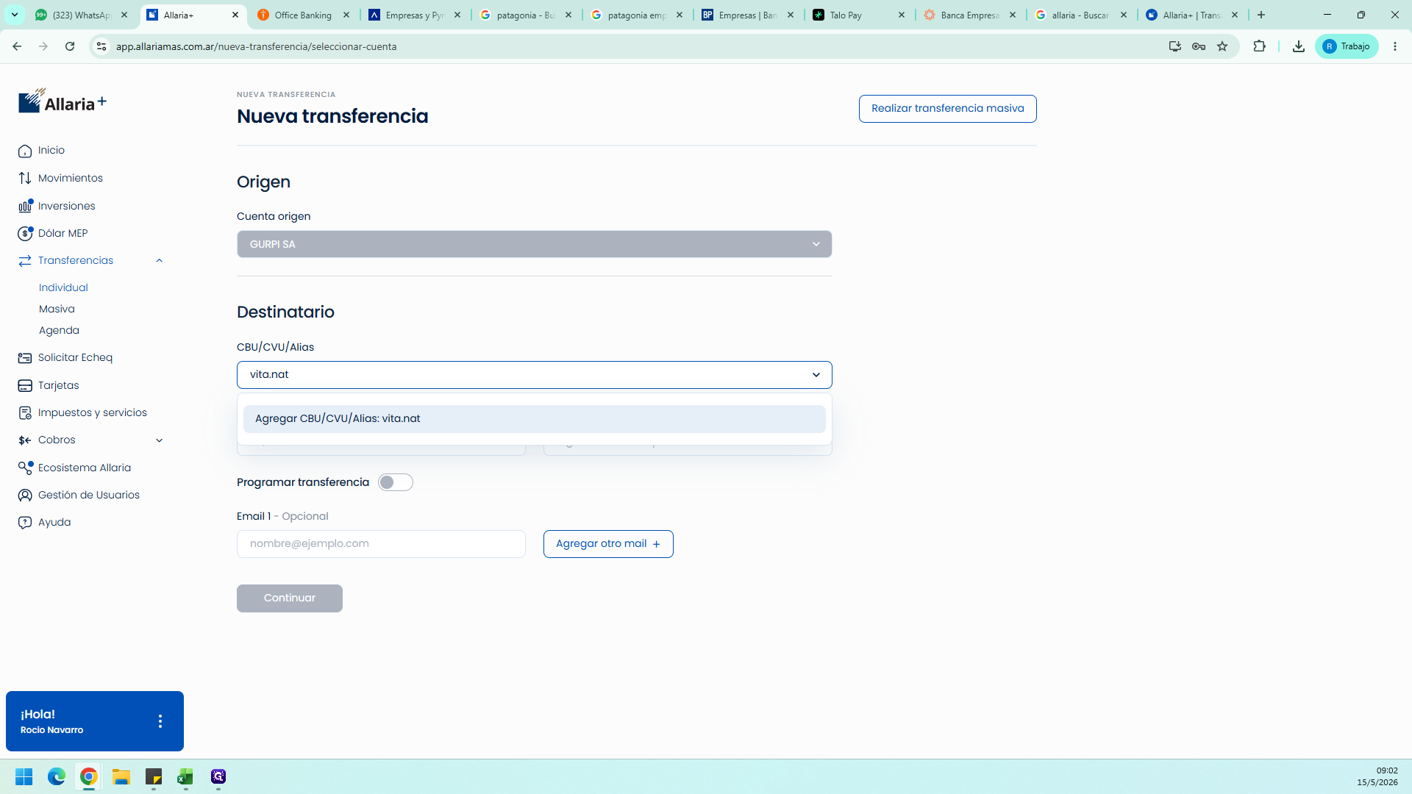The height and width of the screenshot is (794, 1412).
Task: Choose Agregar CBU/CVU/Alias: vita.nat option
Action: click(535, 419)
